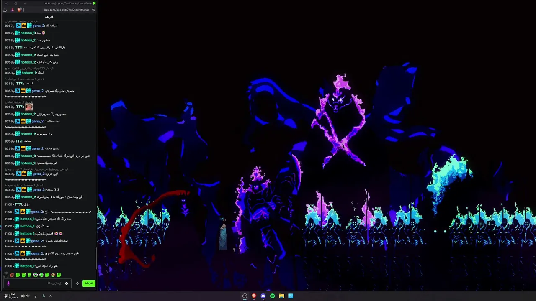The height and width of the screenshot is (301, 536).
Task: Click the purple microphone icon in chat box
Action: 8,283
